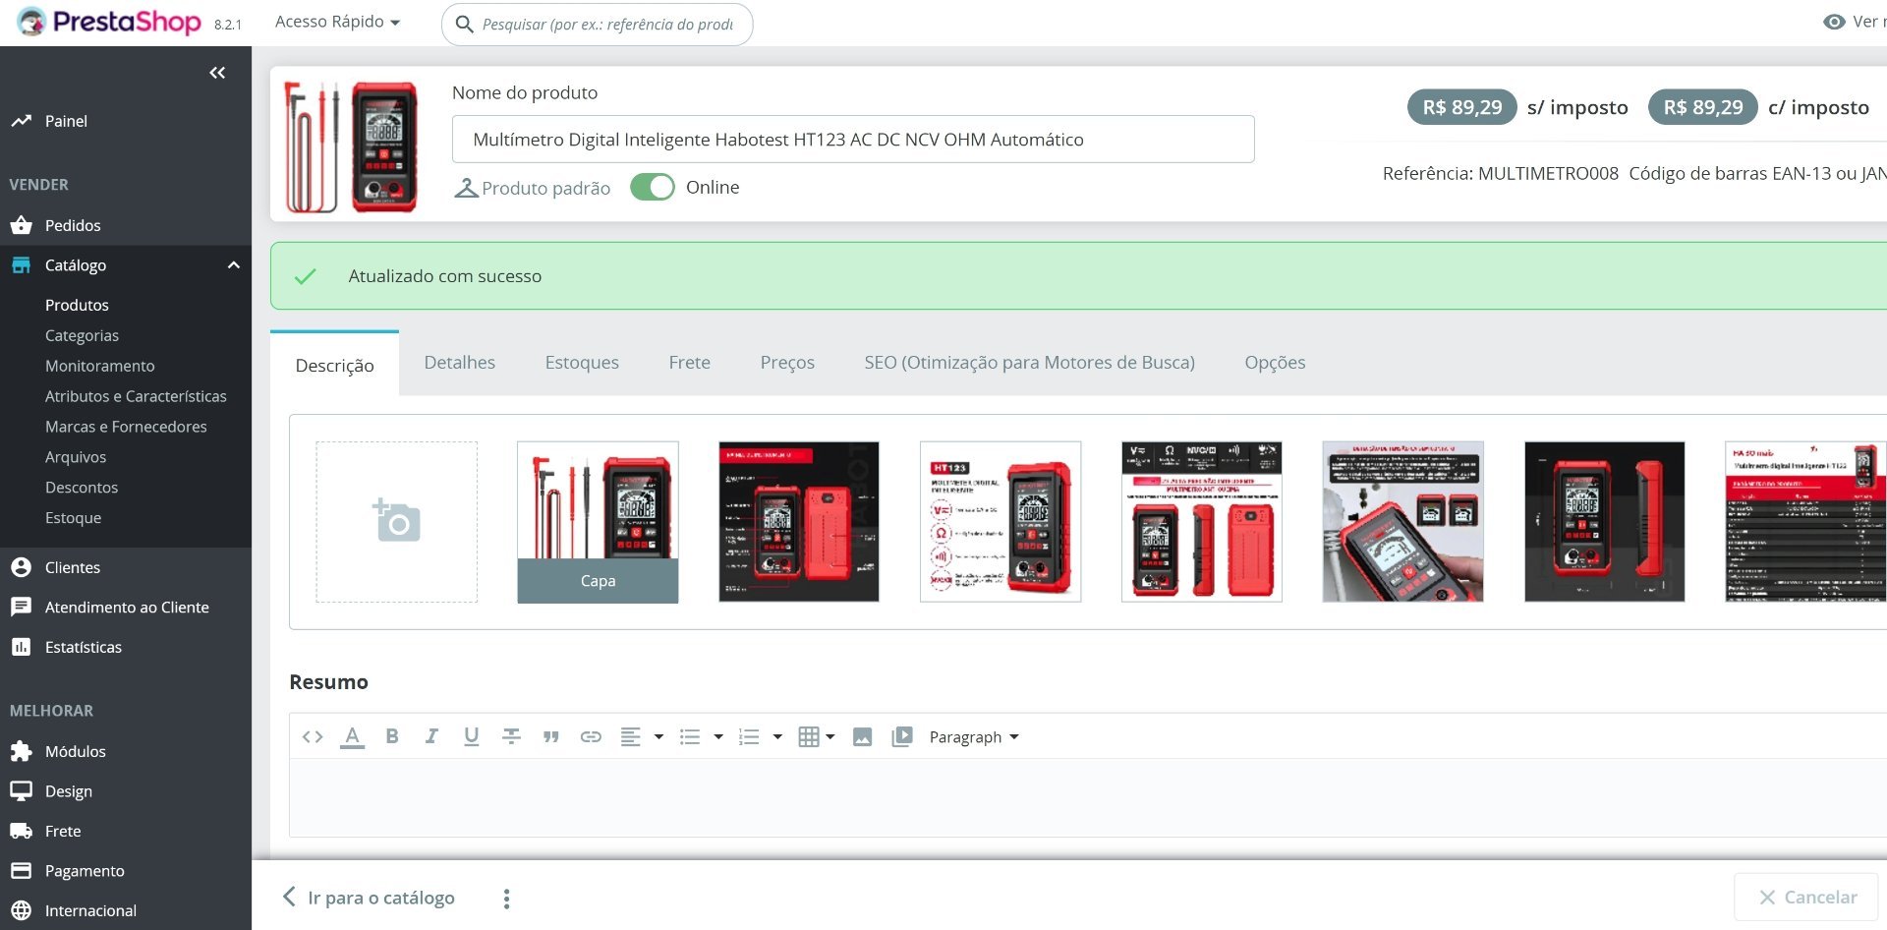Viewport: 1887px width, 930px height.
Task: Click the Catálogo store icon
Action: [21, 265]
